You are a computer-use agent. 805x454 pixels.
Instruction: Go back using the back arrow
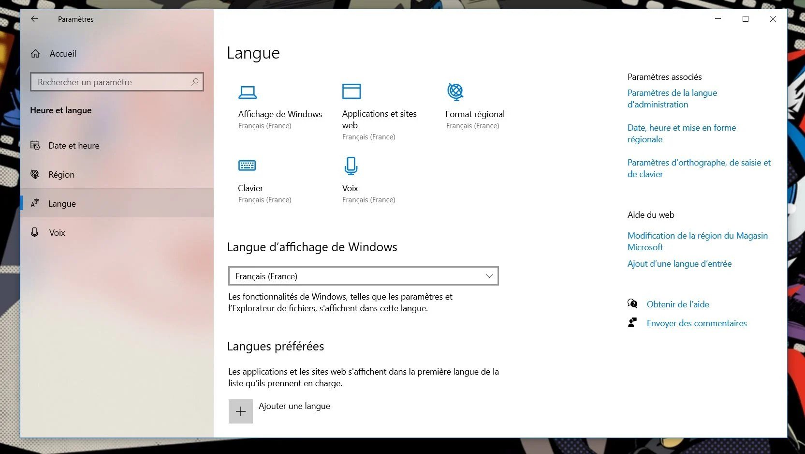[x=34, y=19]
